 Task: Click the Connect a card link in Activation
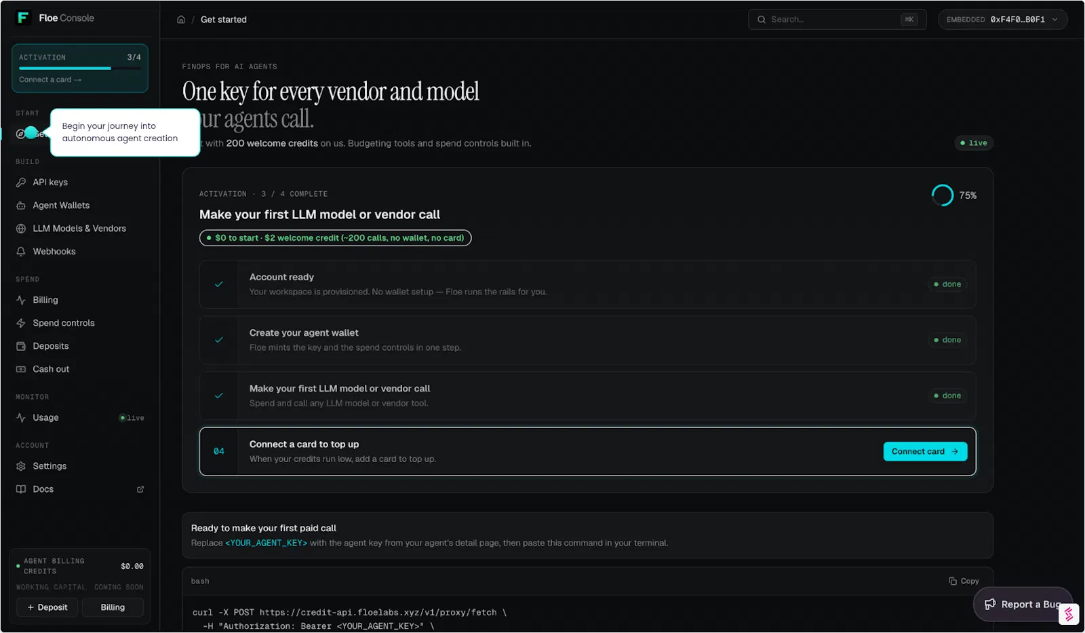[50, 80]
